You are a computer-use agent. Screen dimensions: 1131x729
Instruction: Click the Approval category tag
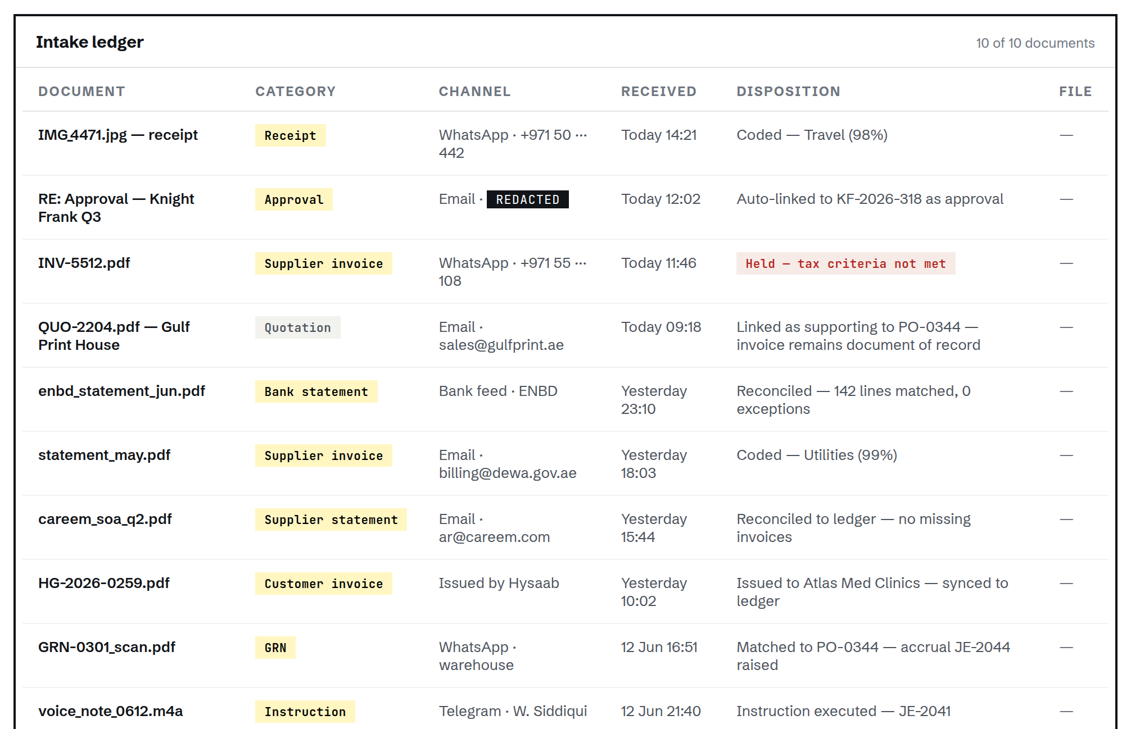coord(293,199)
